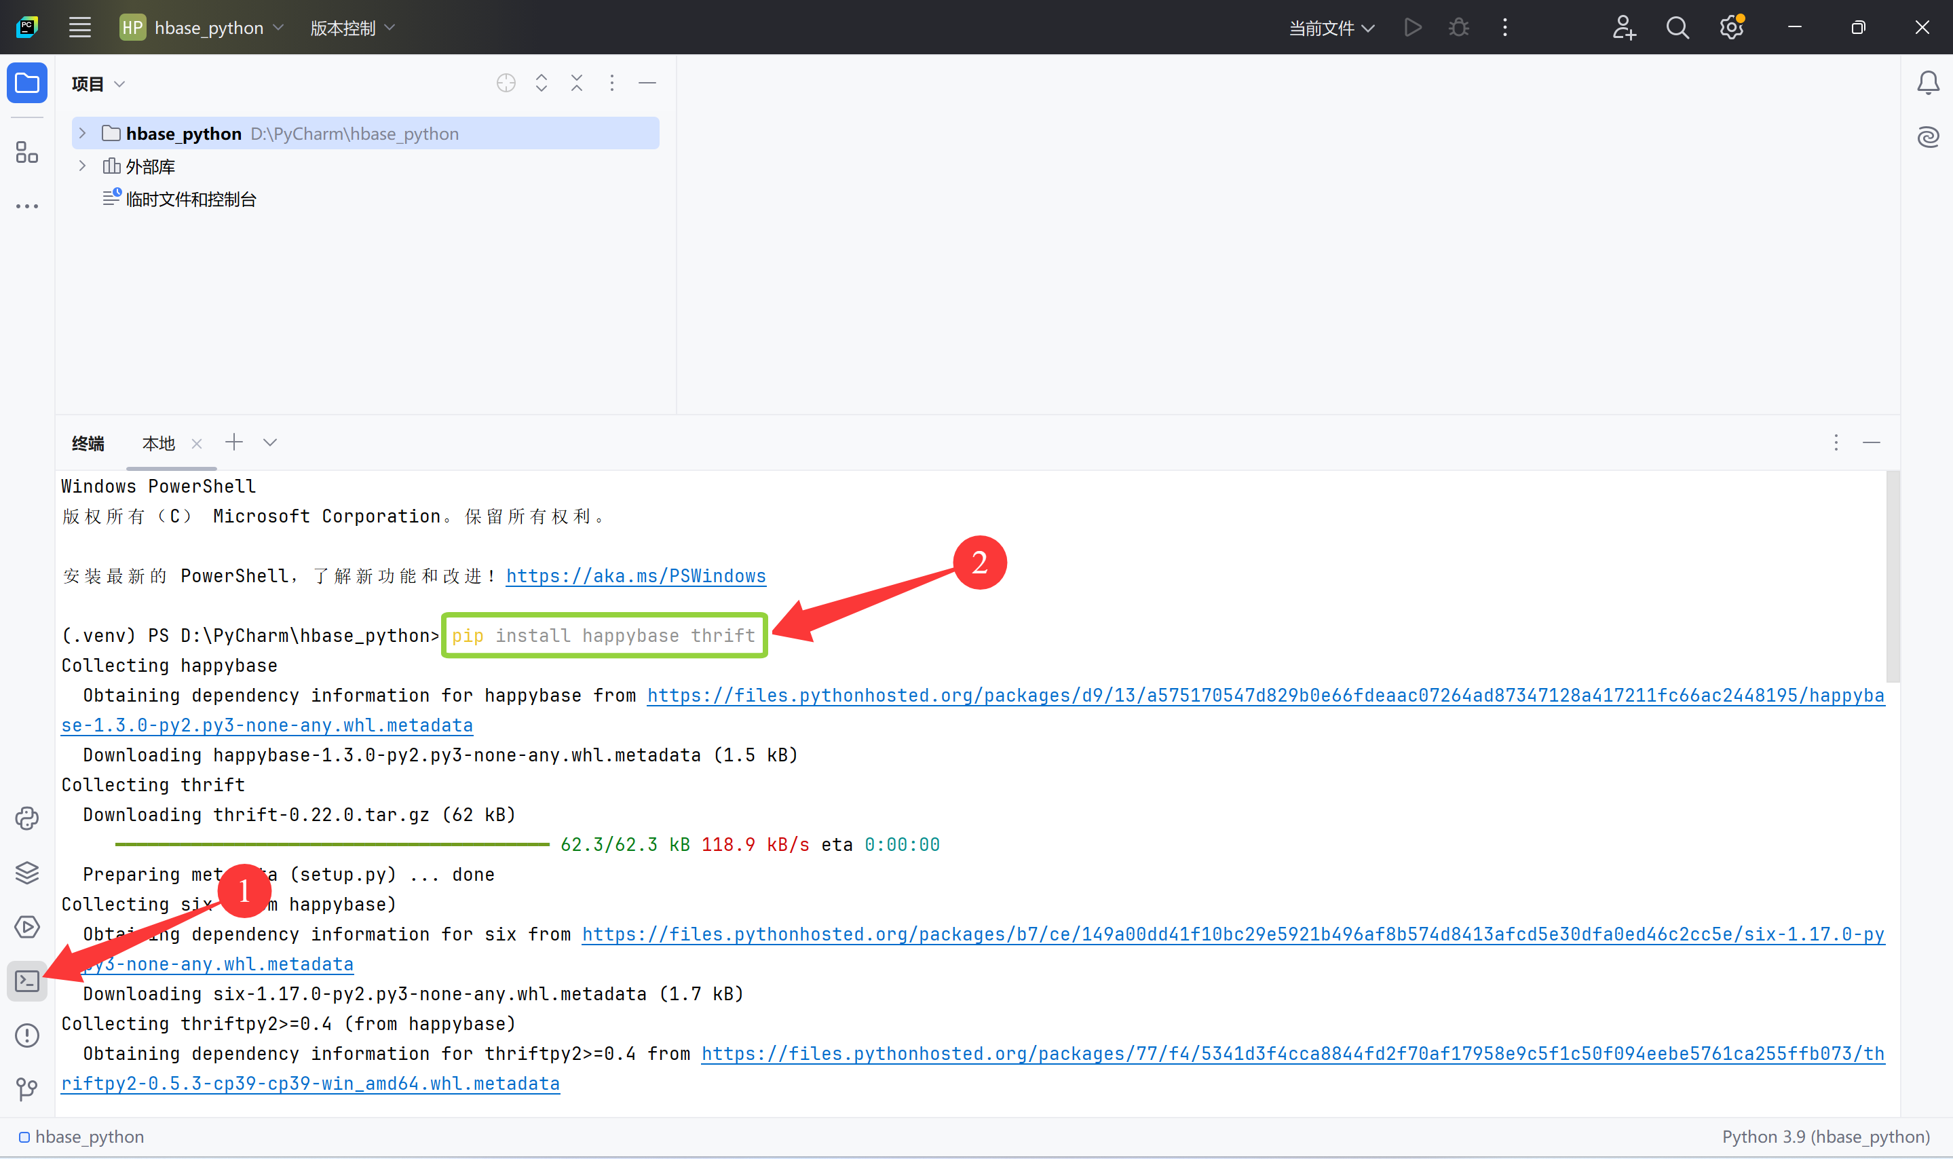
Task: Open global search
Action: [1677, 27]
